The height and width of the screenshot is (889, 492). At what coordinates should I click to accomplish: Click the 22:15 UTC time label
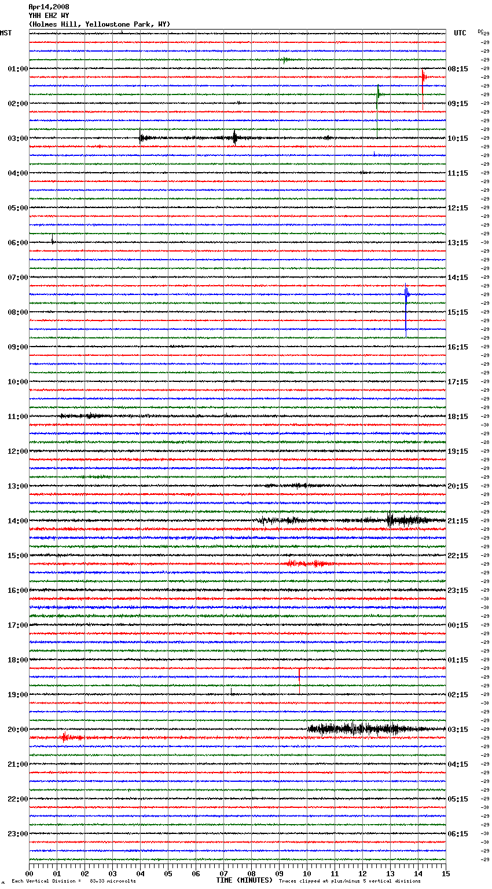[x=458, y=556]
